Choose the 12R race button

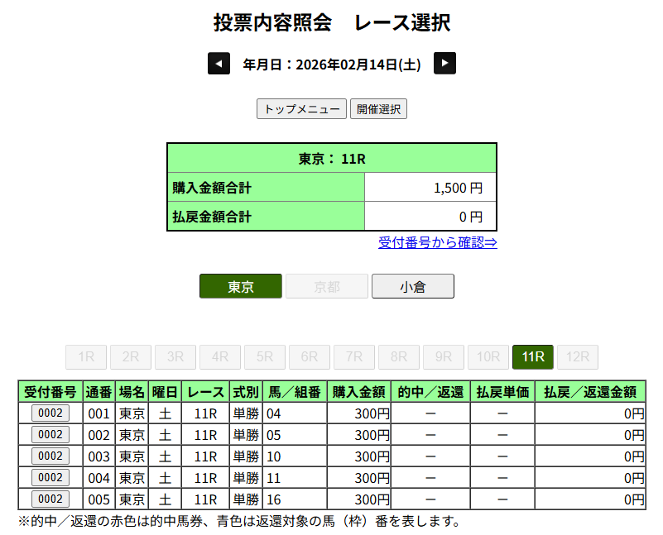(578, 357)
